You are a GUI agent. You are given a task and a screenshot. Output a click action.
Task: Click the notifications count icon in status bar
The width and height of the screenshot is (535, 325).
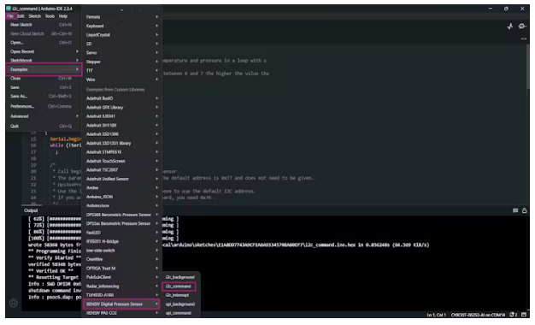(514, 315)
